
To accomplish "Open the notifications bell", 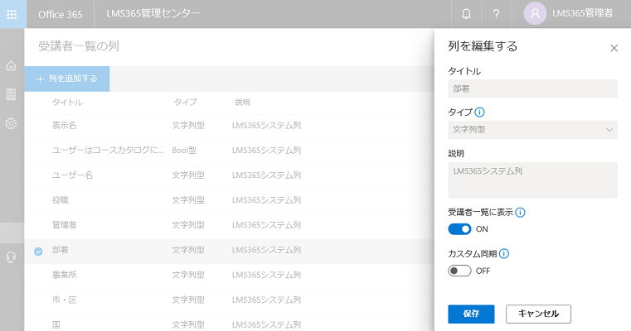I will 466,14.
